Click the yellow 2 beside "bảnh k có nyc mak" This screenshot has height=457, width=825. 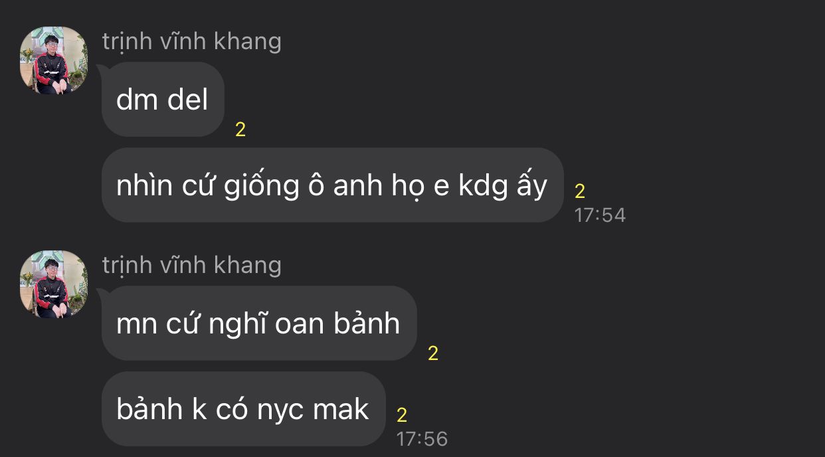pos(401,415)
